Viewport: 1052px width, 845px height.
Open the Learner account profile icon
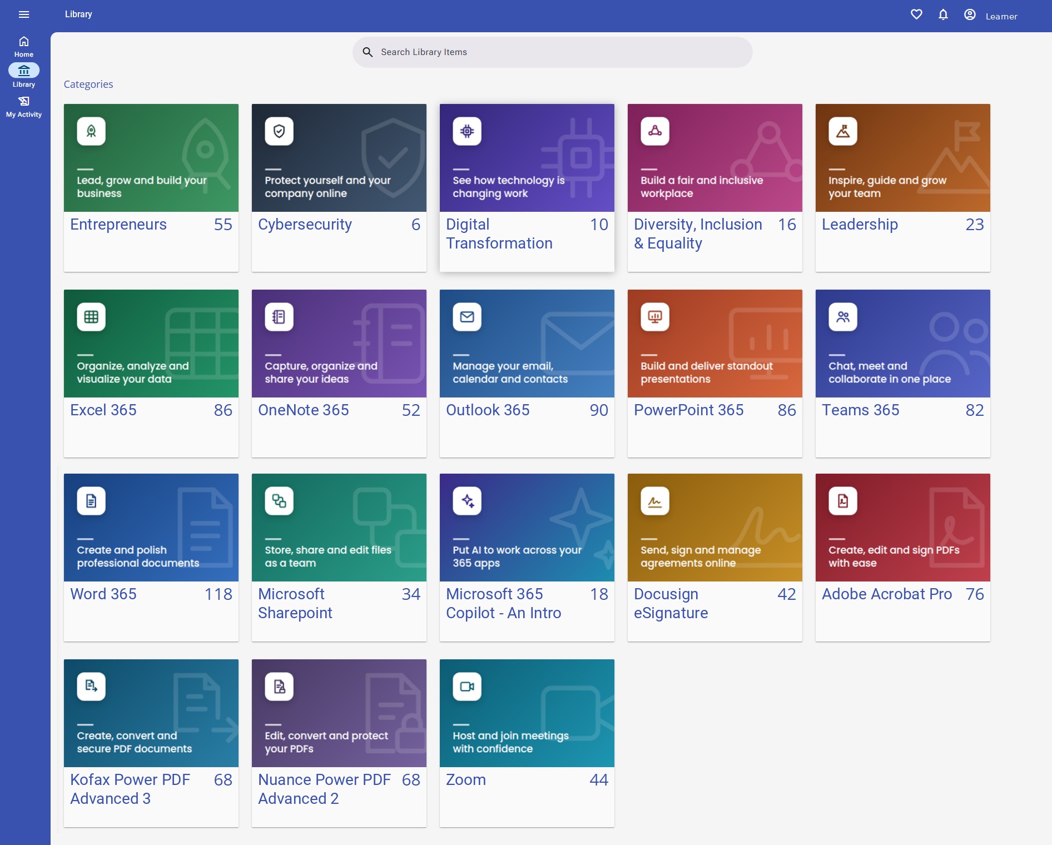[970, 14]
